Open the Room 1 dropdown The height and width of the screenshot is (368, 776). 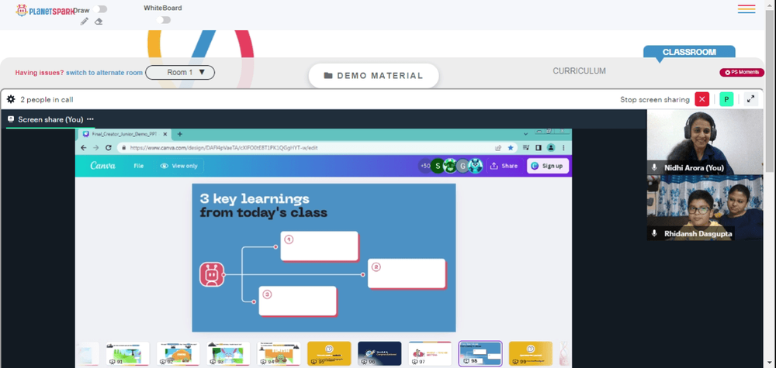180,73
